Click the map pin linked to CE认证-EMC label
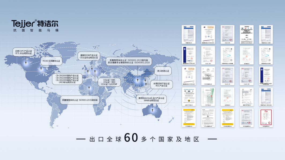The width and height of the screenshot is (285, 160). (x=95, y=71)
